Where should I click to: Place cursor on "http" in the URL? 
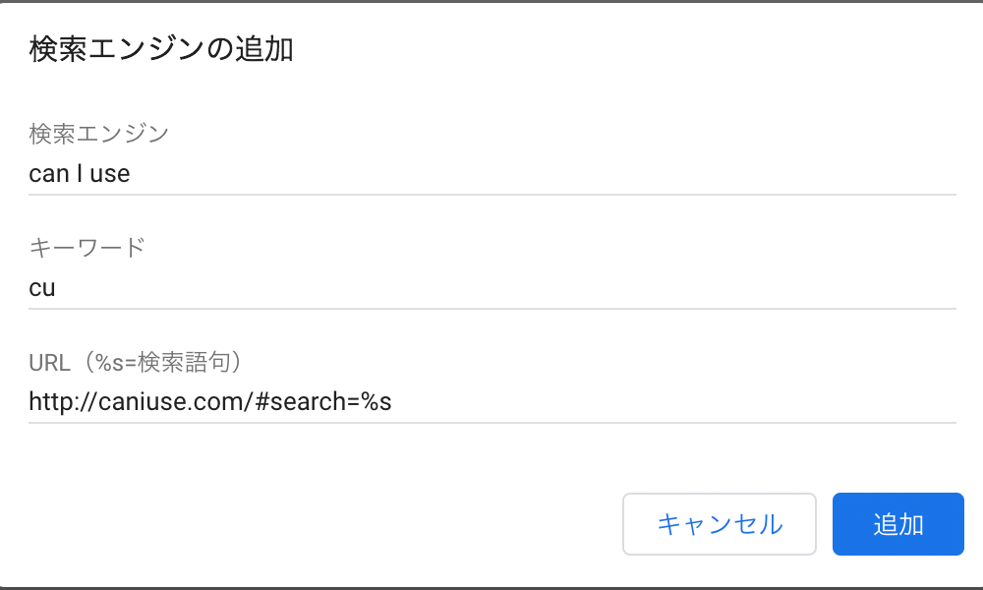[48, 402]
